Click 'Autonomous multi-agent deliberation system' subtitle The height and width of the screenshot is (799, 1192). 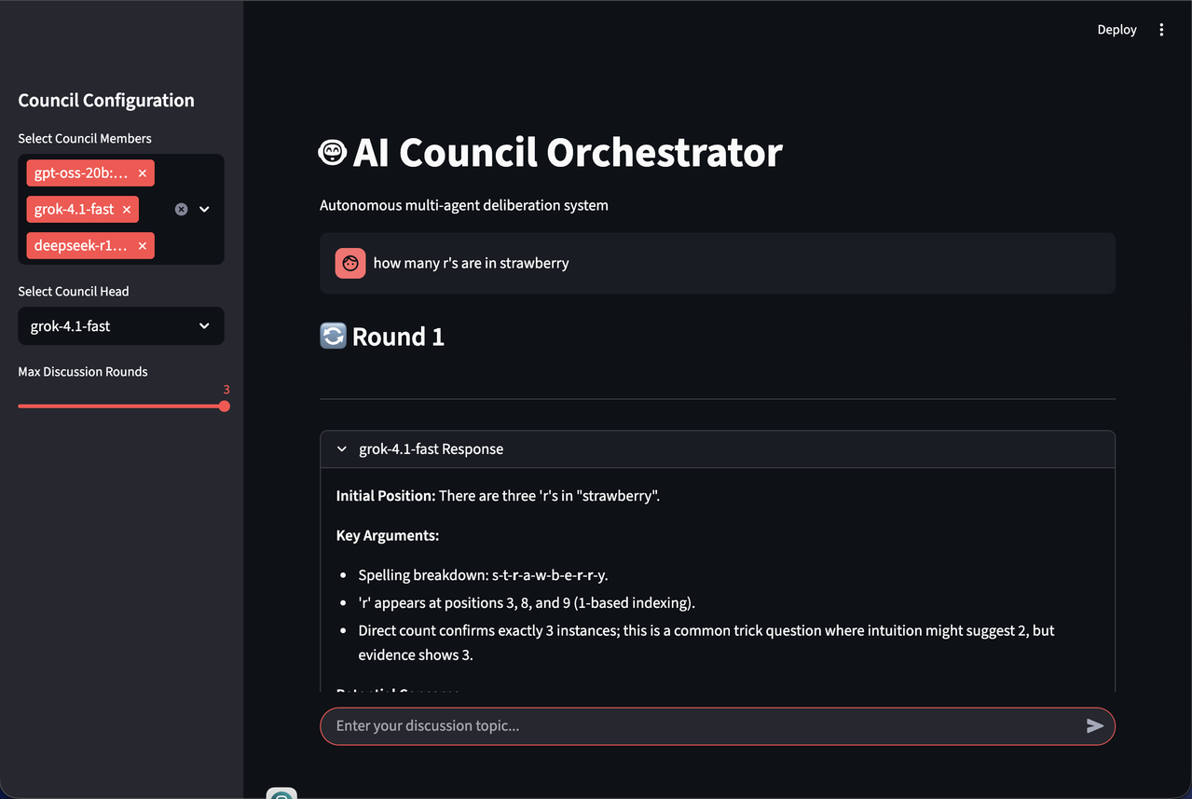tap(464, 205)
